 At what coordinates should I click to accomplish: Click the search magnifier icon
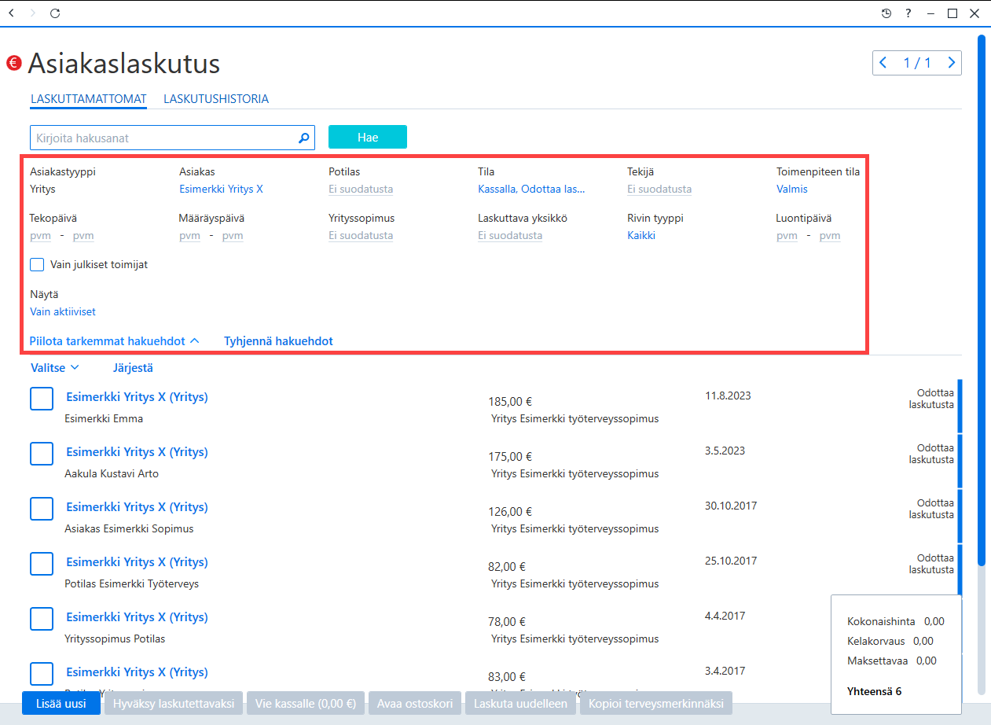pos(304,138)
